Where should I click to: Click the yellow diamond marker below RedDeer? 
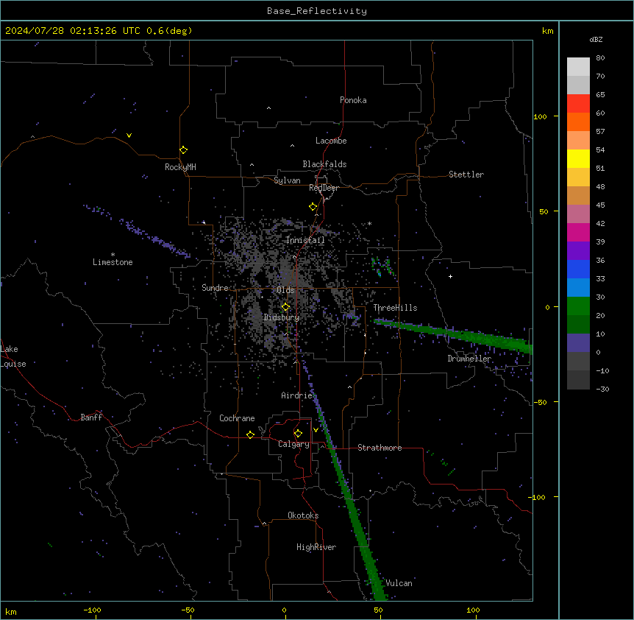[x=313, y=207]
